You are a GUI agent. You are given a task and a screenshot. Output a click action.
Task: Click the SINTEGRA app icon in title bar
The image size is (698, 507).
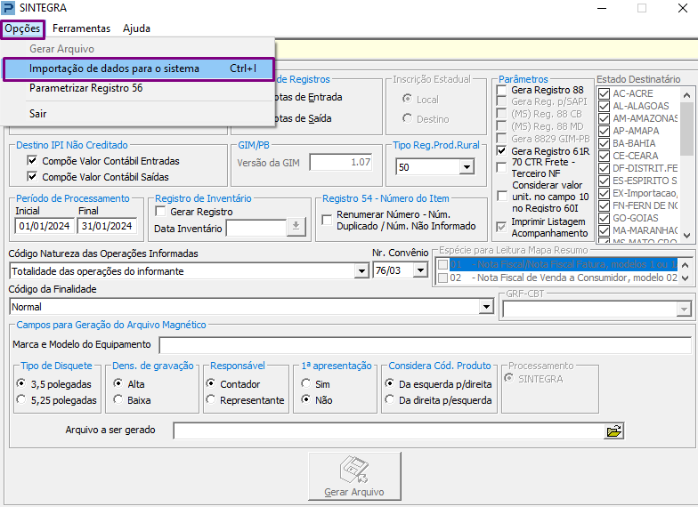tap(9, 8)
